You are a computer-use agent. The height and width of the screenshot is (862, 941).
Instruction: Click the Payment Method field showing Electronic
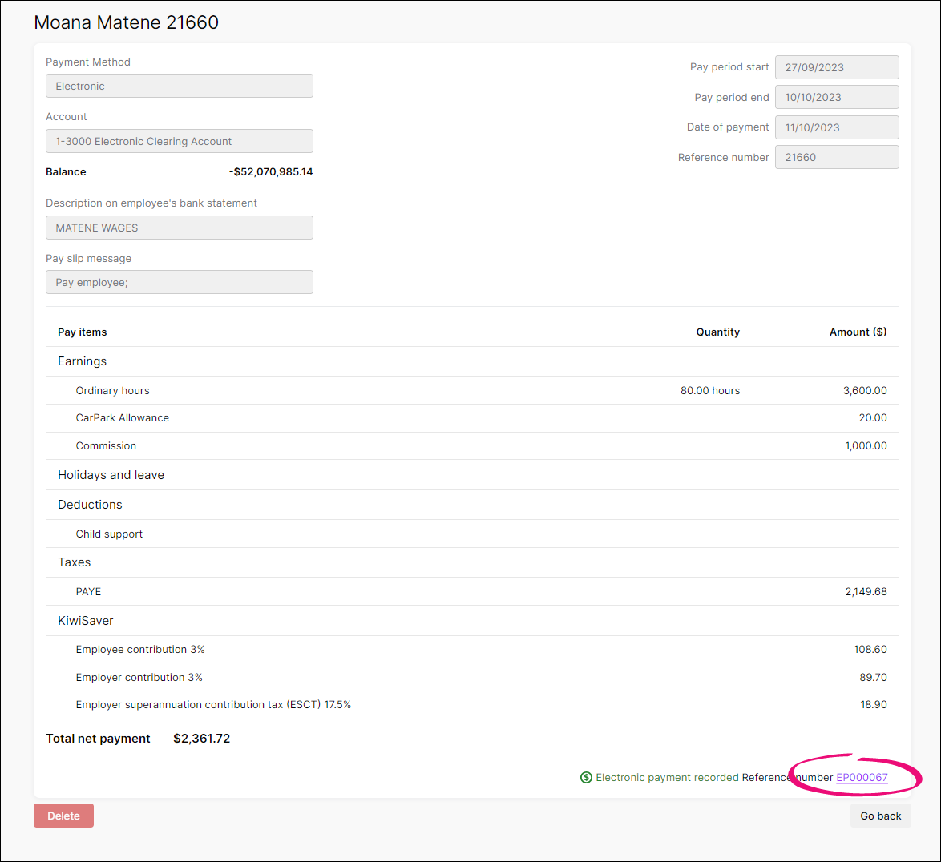pos(179,86)
